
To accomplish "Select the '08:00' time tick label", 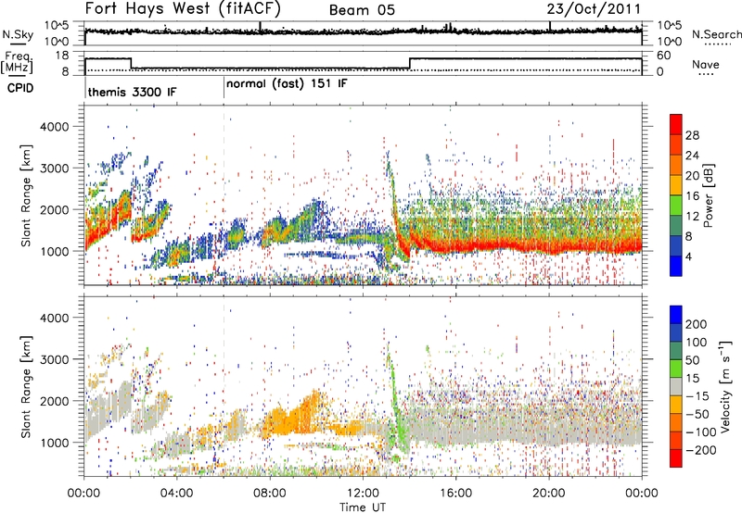I will tap(270, 494).
